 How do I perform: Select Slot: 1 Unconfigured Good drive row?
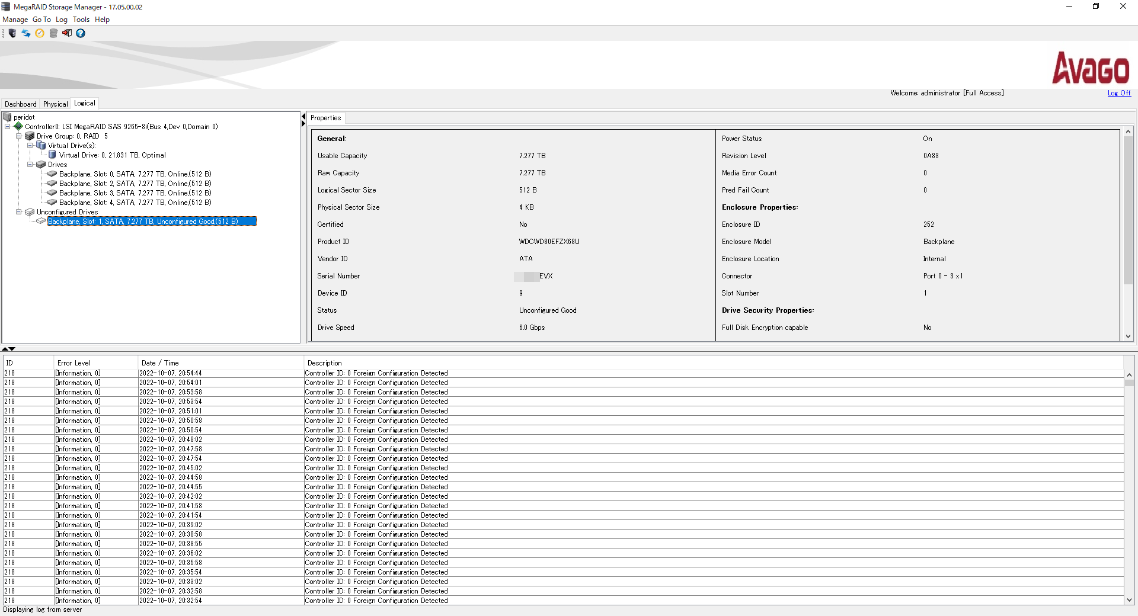(152, 222)
